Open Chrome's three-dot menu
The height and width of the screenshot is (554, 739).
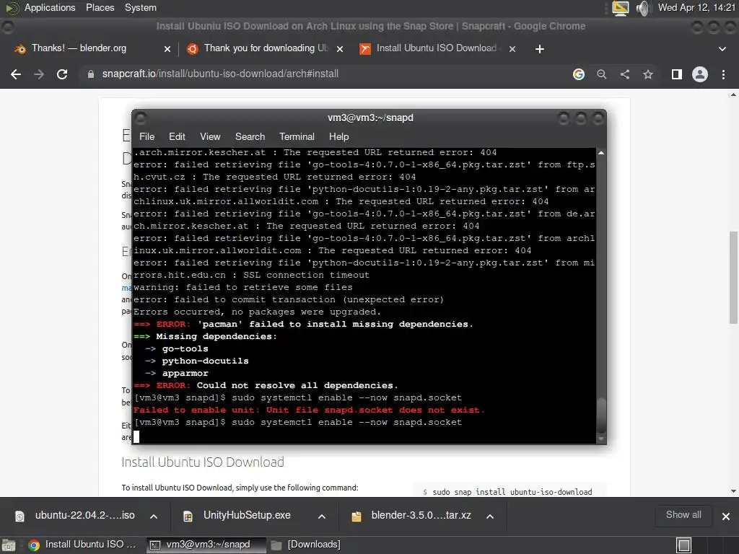point(723,74)
